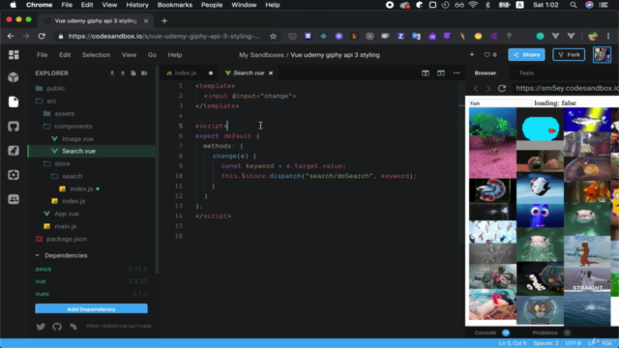The width and height of the screenshot is (619, 348).
Task: Open a new Chrome tab
Action: [164, 20]
